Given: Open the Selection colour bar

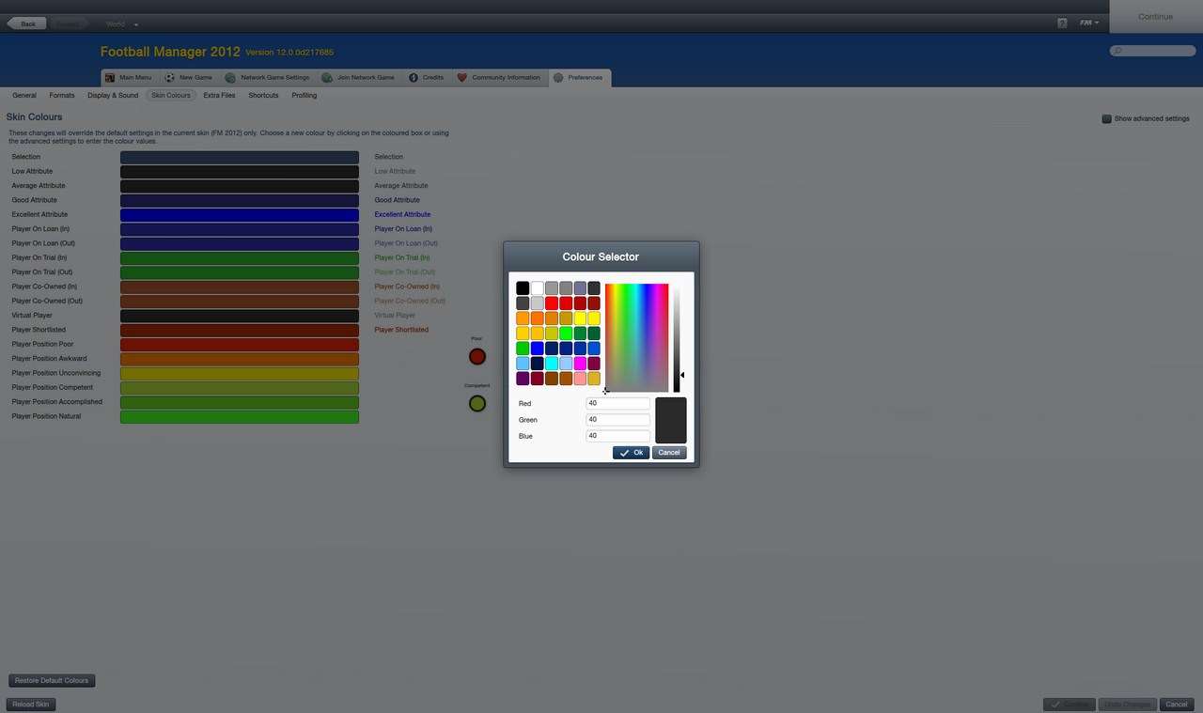Looking at the screenshot, I should click(240, 158).
